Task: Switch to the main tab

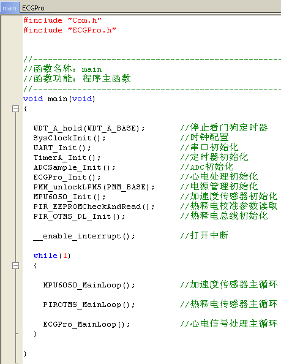Action: [9, 8]
